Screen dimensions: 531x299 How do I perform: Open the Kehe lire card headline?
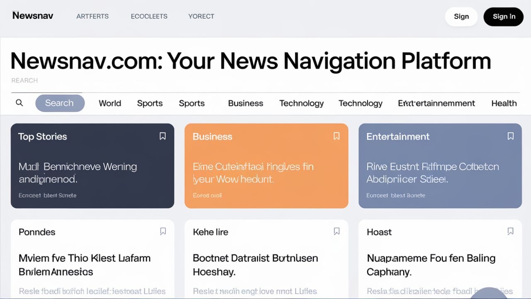tap(255, 265)
